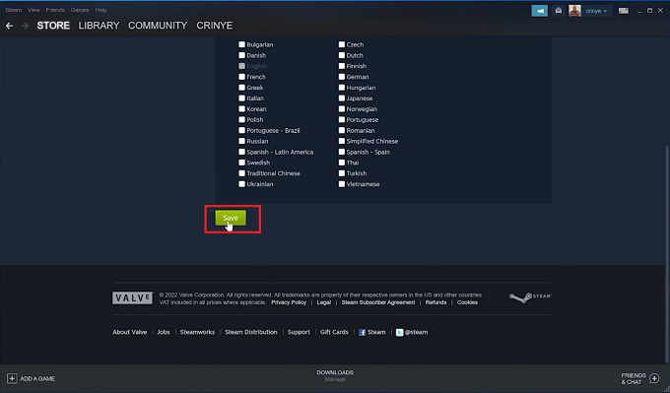Check the Thai language box

pos(342,163)
